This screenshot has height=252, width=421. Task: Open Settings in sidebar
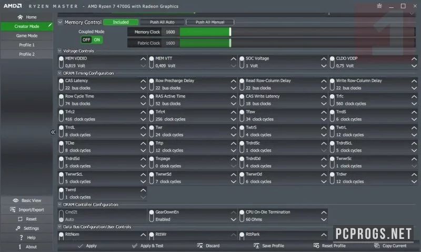click(27, 228)
